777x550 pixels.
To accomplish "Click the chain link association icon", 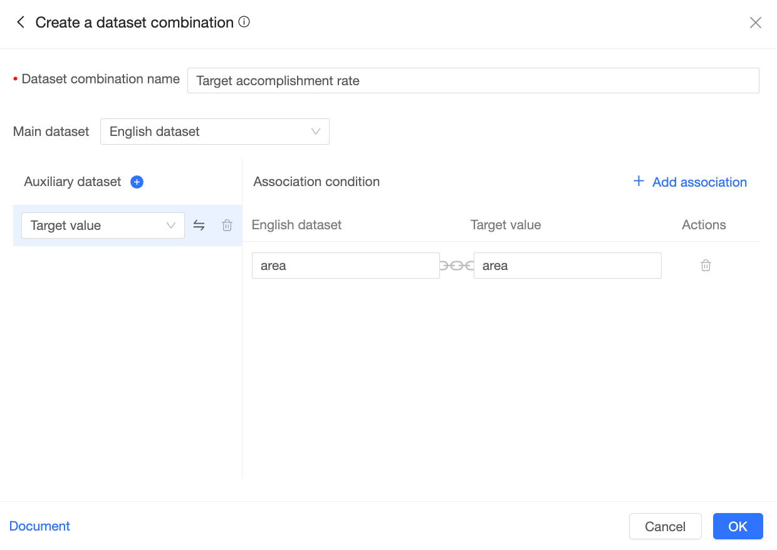I will [457, 266].
